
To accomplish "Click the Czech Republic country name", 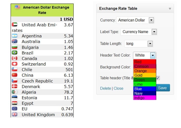I will click(x=37, y=81).
